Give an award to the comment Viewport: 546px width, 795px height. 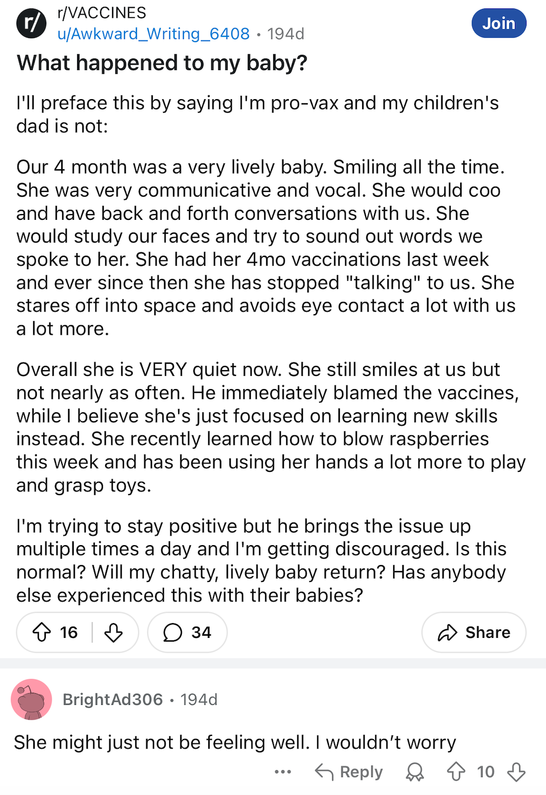tap(415, 772)
